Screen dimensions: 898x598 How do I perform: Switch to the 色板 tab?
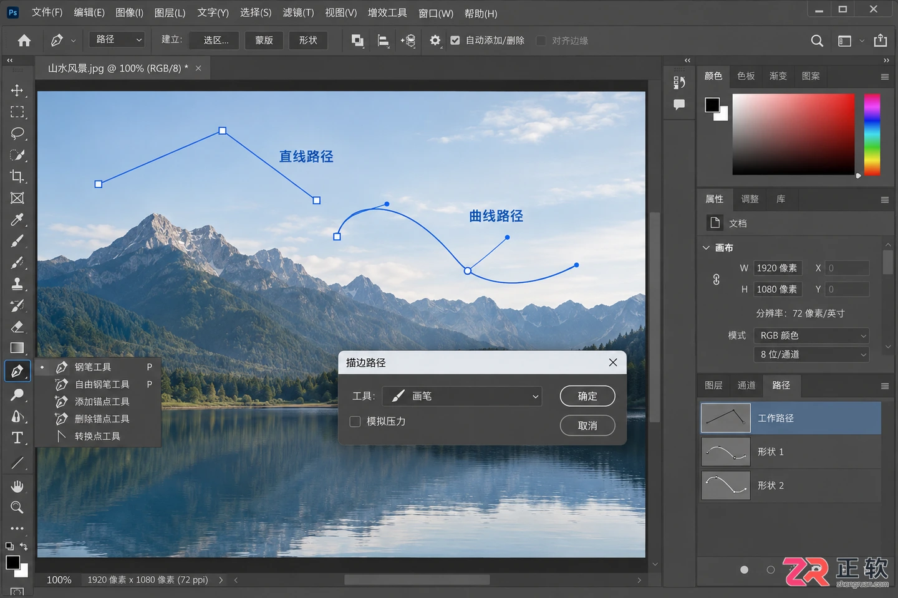(x=746, y=76)
